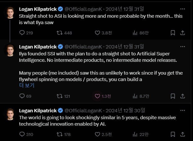Bookmark the first tweet about ASI

pyautogui.click(x=173, y=33)
